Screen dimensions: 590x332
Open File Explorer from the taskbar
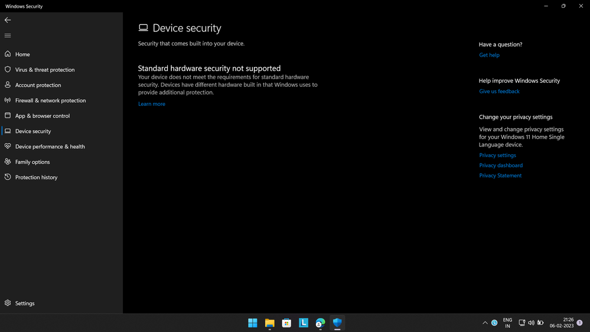click(x=269, y=323)
